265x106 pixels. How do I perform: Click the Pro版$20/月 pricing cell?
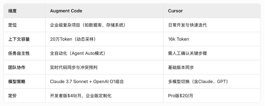click(x=180, y=96)
